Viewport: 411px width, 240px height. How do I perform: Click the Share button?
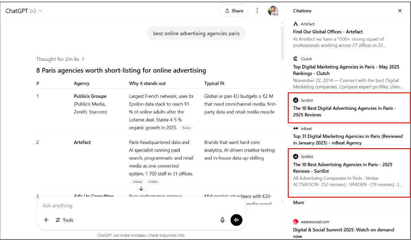coord(234,11)
